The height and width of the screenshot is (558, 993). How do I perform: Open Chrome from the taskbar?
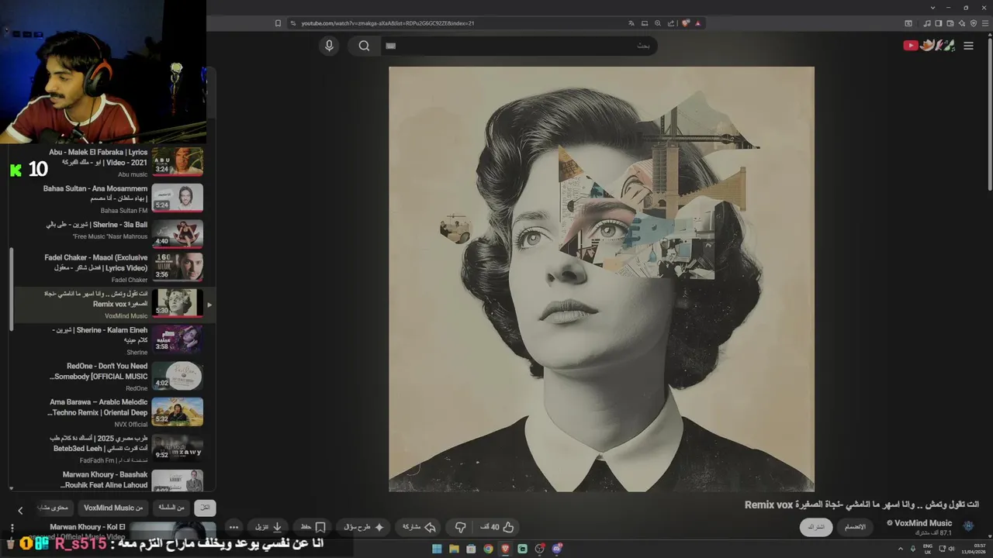(x=488, y=549)
